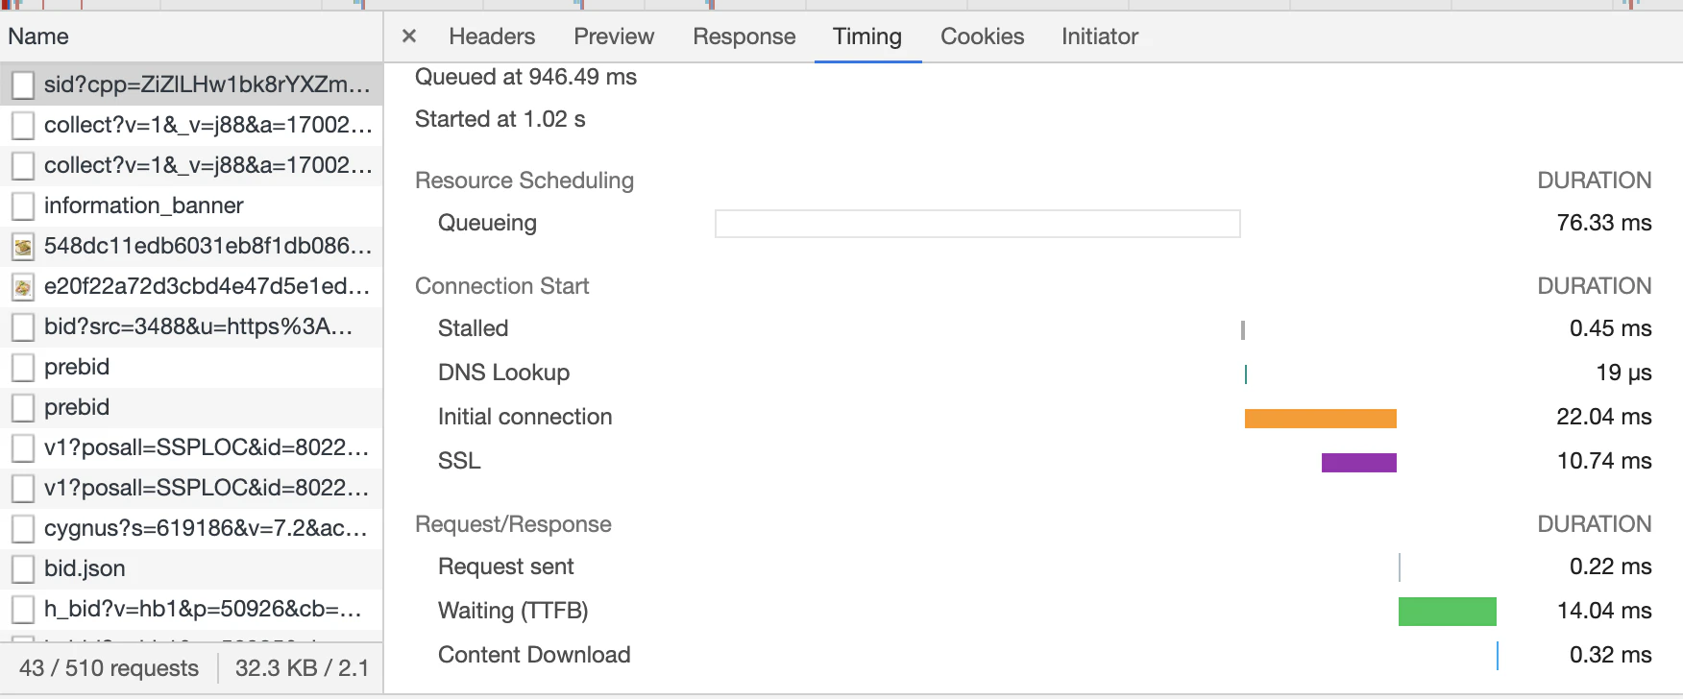The image size is (1683, 699).
Task: Click the DNS Lookup duration 19 μs
Action: click(1624, 373)
